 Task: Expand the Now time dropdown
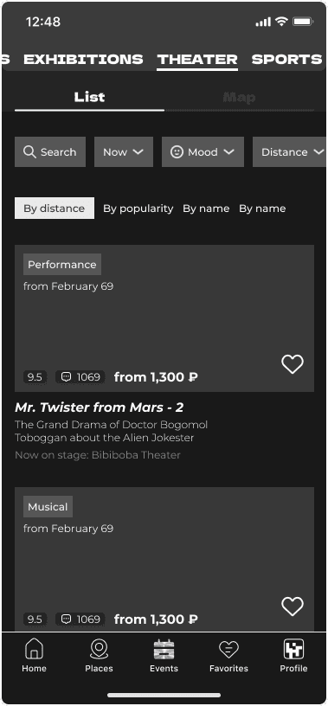point(124,152)
